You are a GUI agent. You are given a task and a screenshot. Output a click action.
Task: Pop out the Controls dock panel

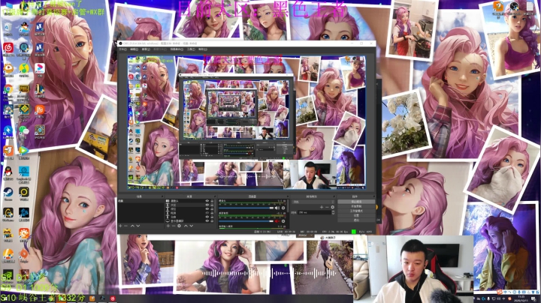tap(374, 196)
